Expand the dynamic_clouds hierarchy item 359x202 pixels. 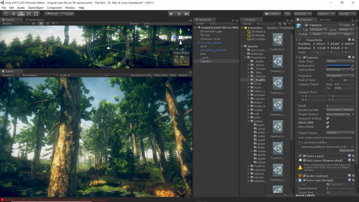[198, 42]
